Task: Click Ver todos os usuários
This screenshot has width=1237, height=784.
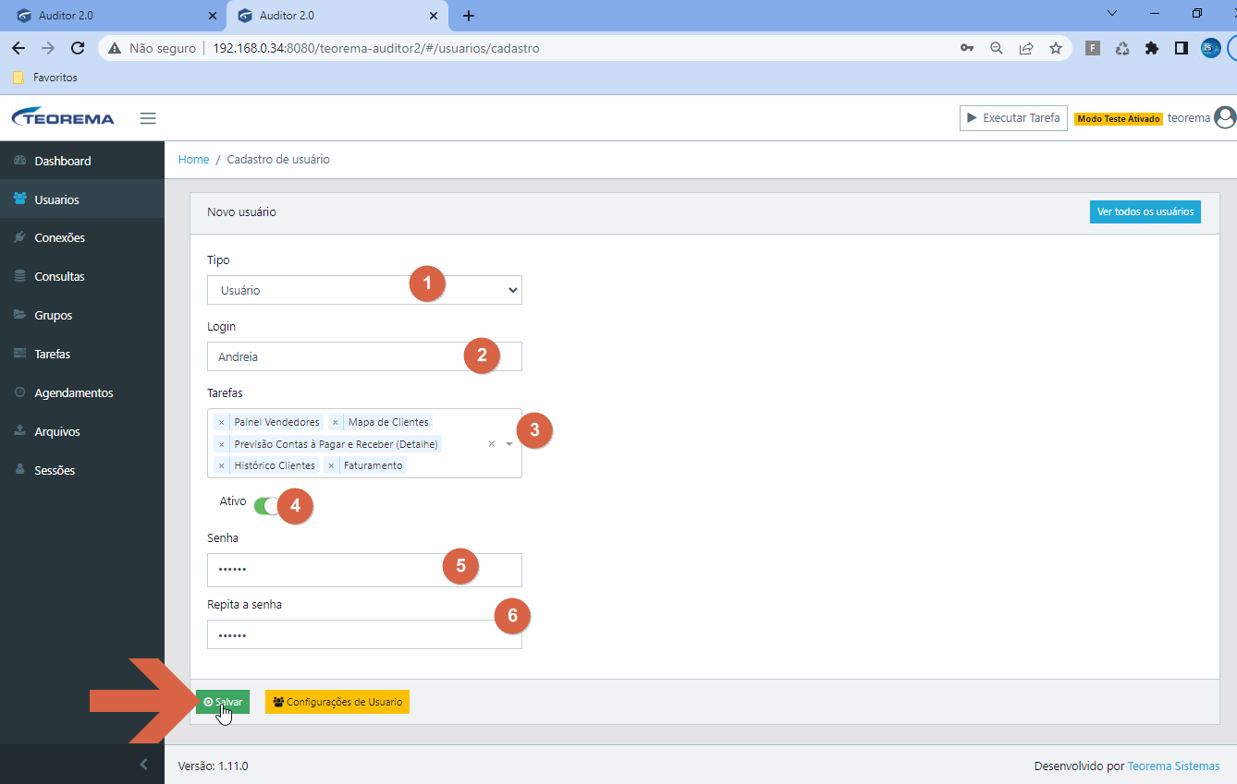Action: 1145,211
